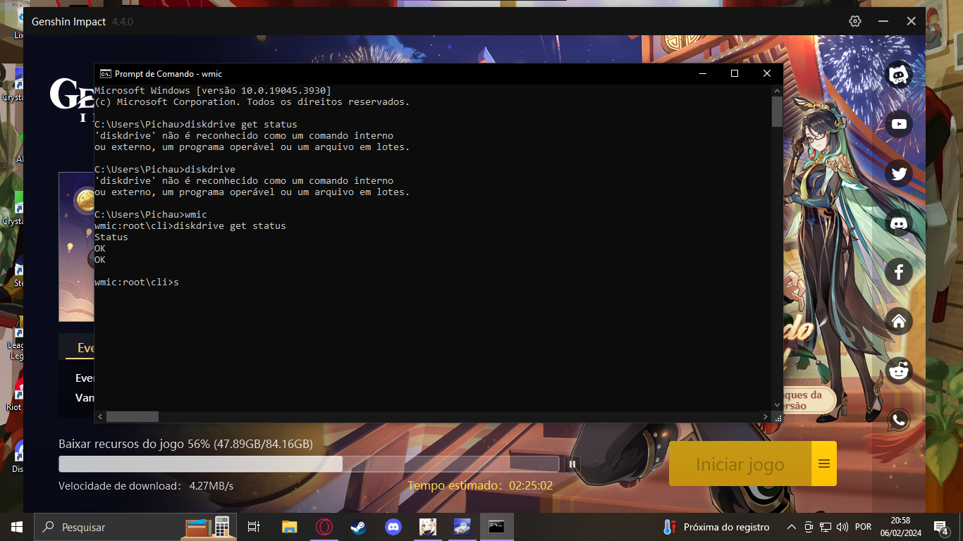Open the taskbar clock showing 20:58

(x=900, y=527)
